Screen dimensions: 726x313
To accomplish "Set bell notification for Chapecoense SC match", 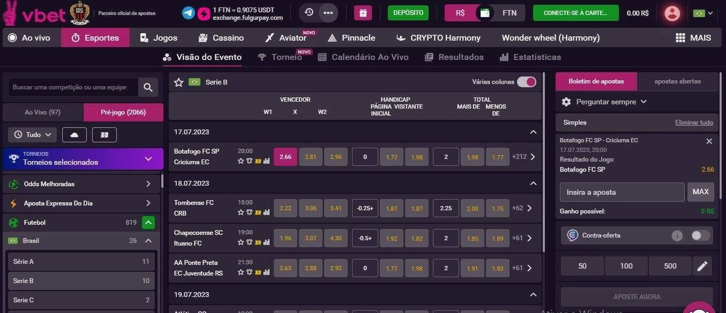I will pos(249,242).
